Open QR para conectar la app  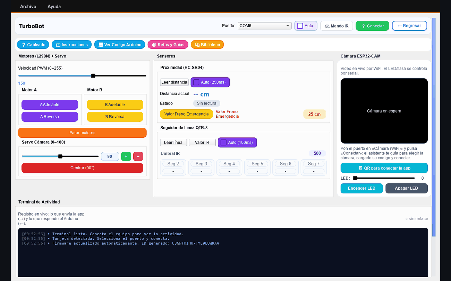384,168
